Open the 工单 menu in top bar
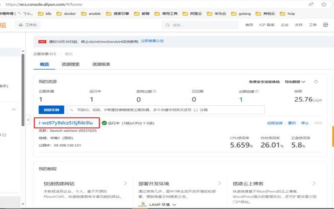334x209 pixels. point(313,25)
